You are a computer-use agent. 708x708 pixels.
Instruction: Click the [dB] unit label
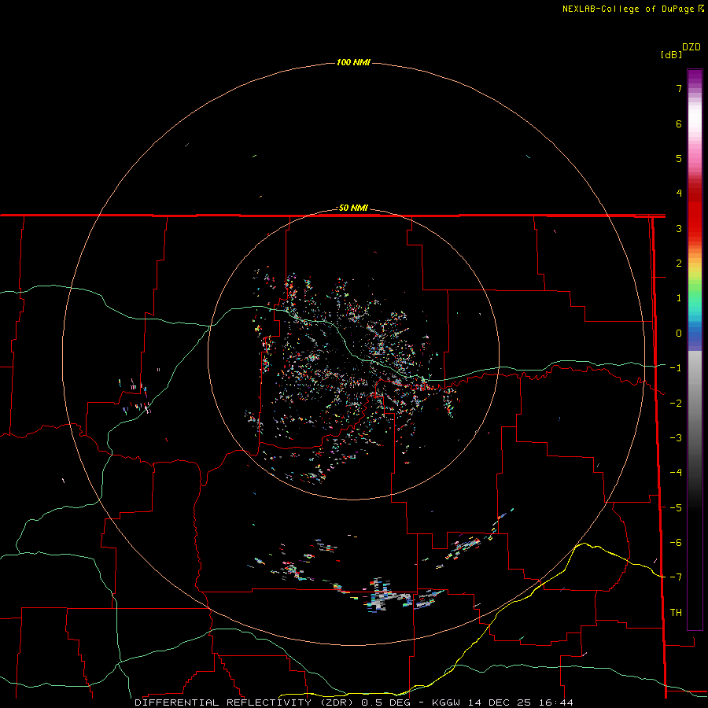pyautogui.click(x=671, y=54)
